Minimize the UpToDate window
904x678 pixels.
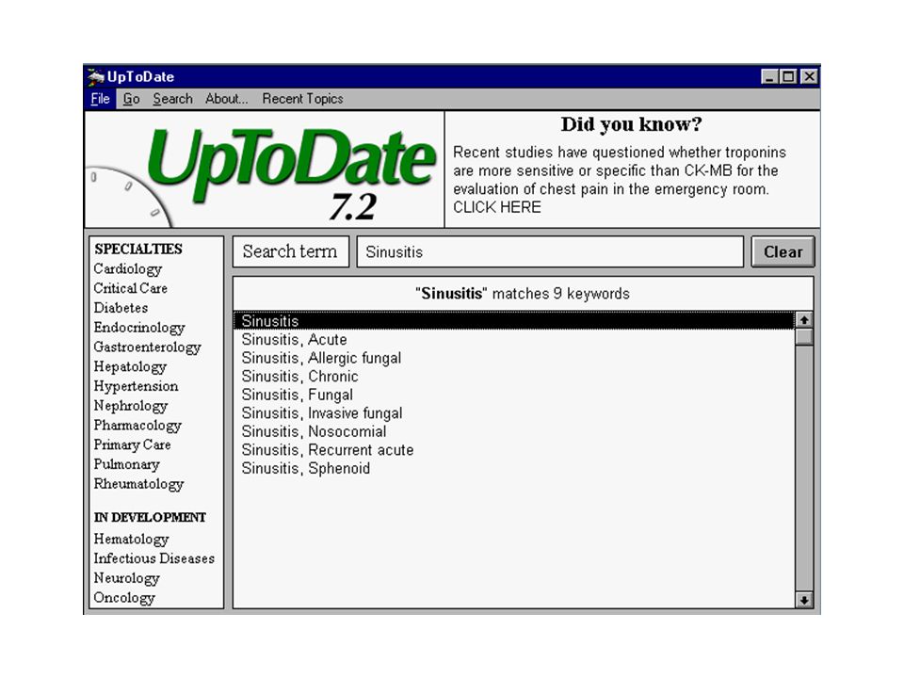click(x=769, y=76)
